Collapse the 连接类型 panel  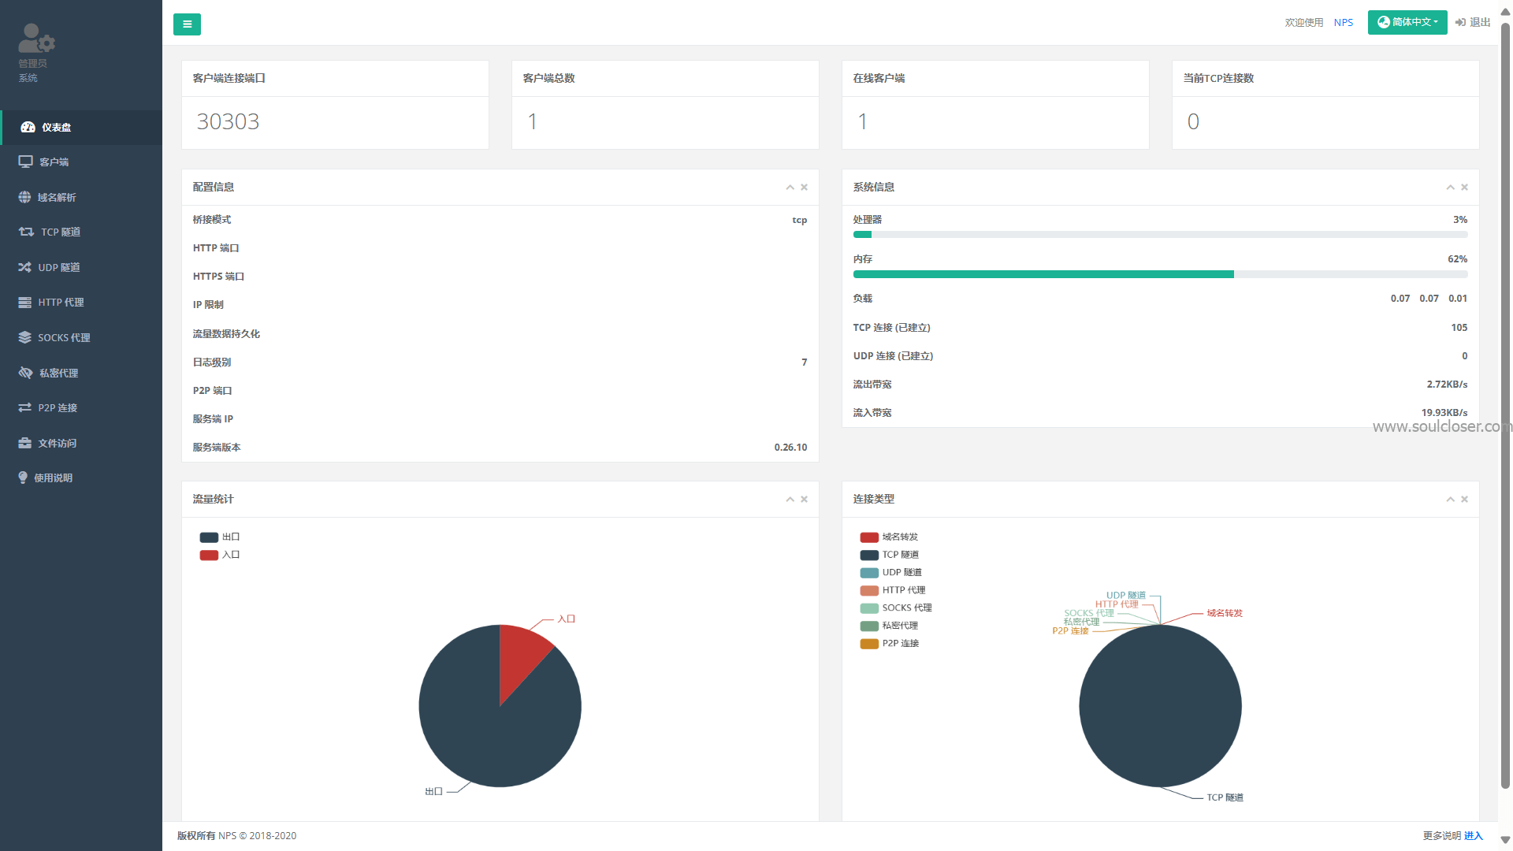click(1450, 499)
